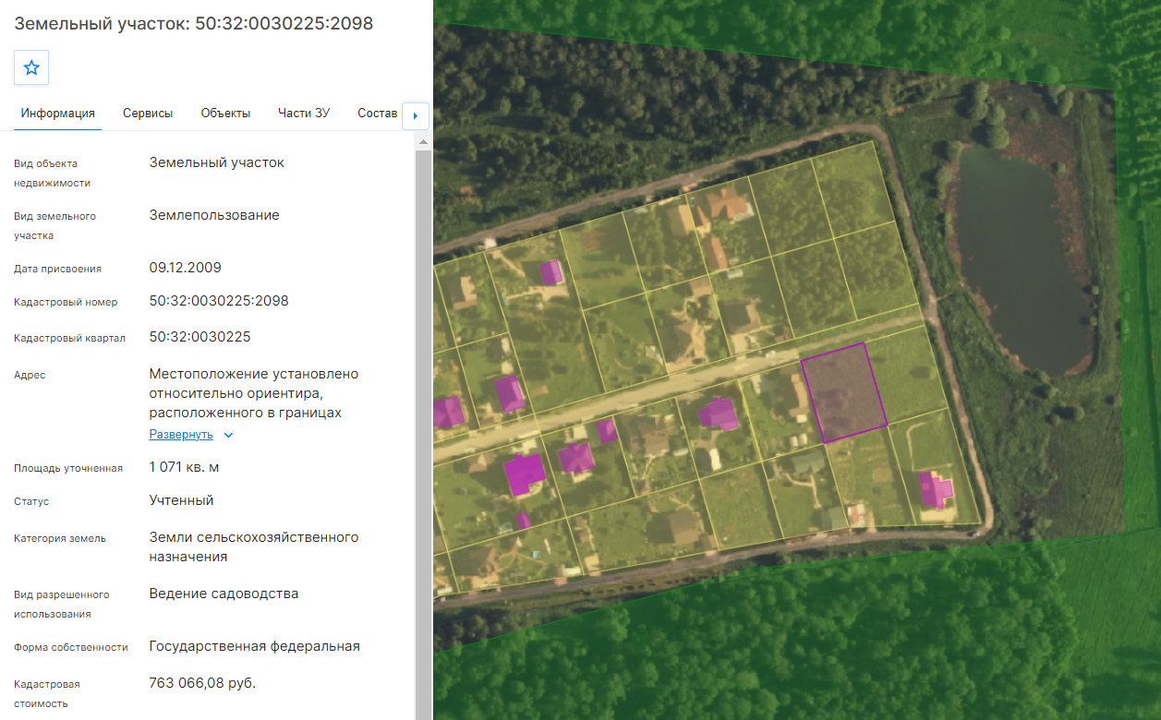The width and height of the screenshot is (1161, 720).
Task: Click the panel title Земельный участок heading
Action: (x=194, y=23)
